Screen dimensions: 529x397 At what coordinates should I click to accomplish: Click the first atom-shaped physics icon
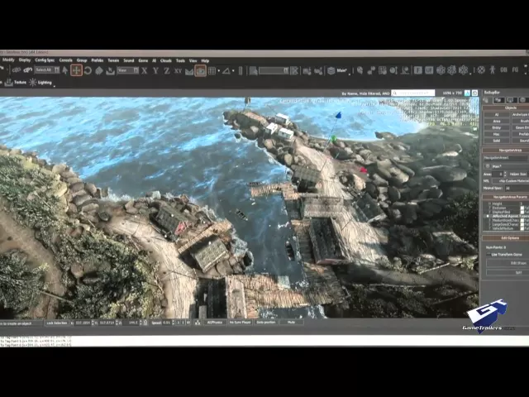441,69
